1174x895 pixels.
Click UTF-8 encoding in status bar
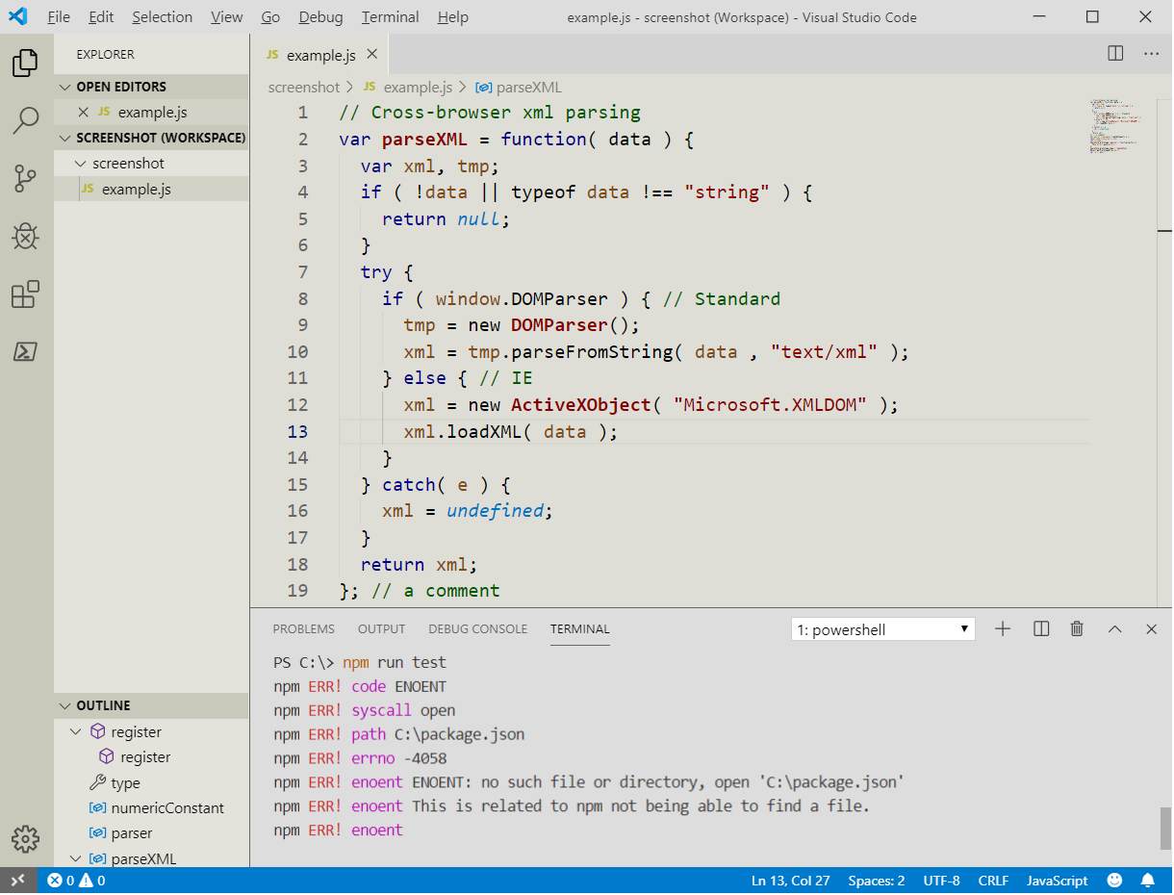pos(942,881)
